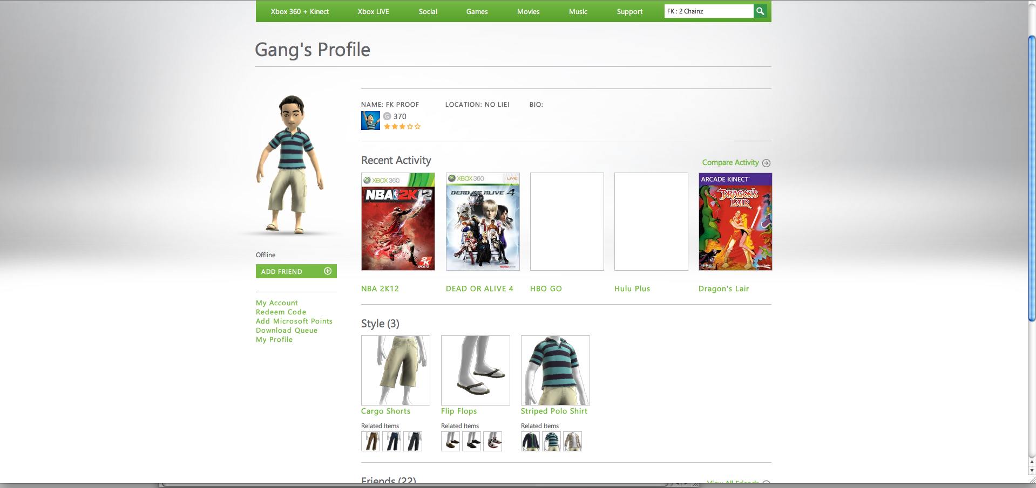Screen dimensions: 1036x488
Task: Click the Hulu Plus title link
Action: tap(632, 289)
